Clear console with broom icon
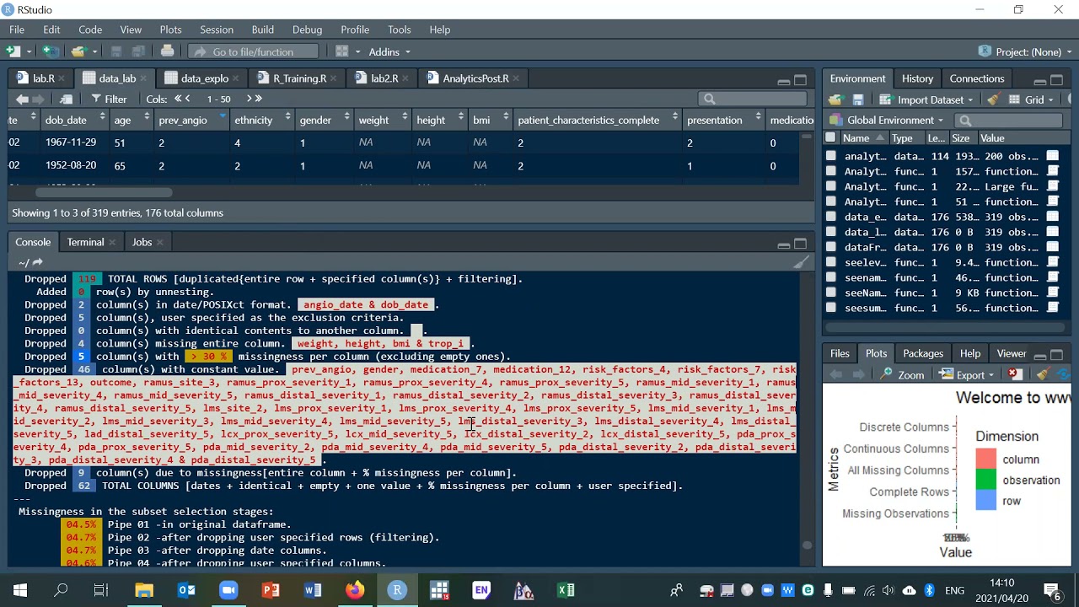1079x607 pixels. tap(801, 262)
